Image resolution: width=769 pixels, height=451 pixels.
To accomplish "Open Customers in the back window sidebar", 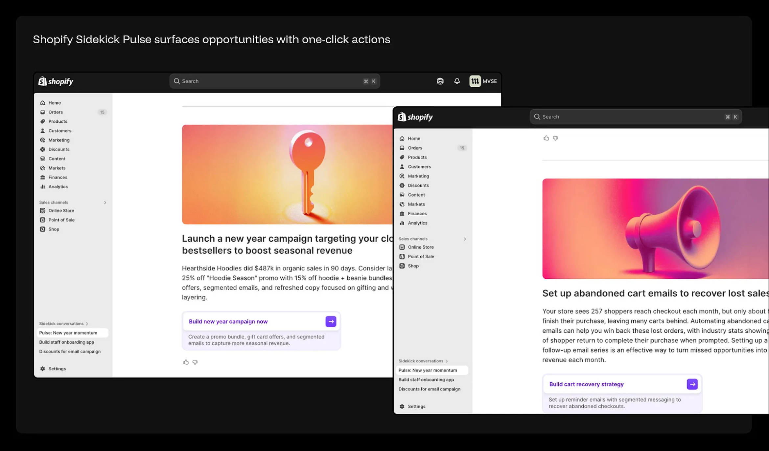I will coord(60,131).
